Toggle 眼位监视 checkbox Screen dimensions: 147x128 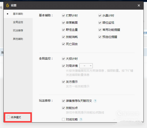click(100, 23)
